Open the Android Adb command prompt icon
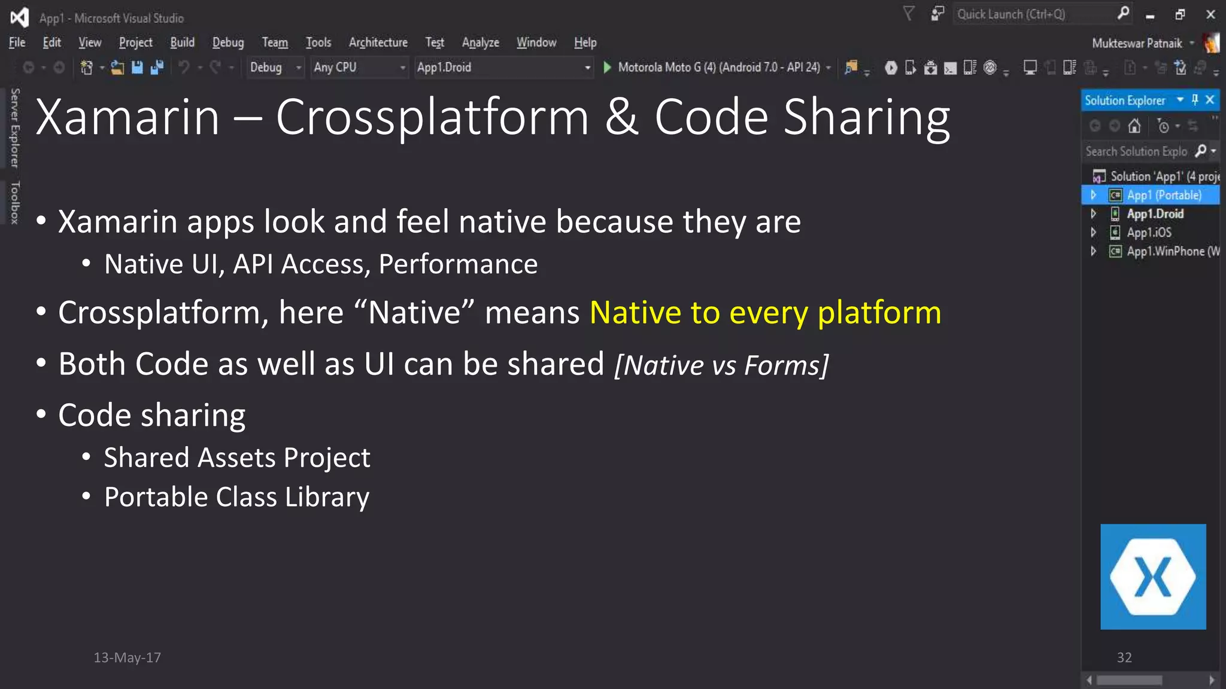 [x=950, y=69]
